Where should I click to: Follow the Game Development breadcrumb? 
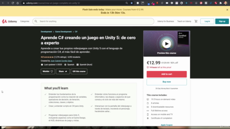[63, 32]
